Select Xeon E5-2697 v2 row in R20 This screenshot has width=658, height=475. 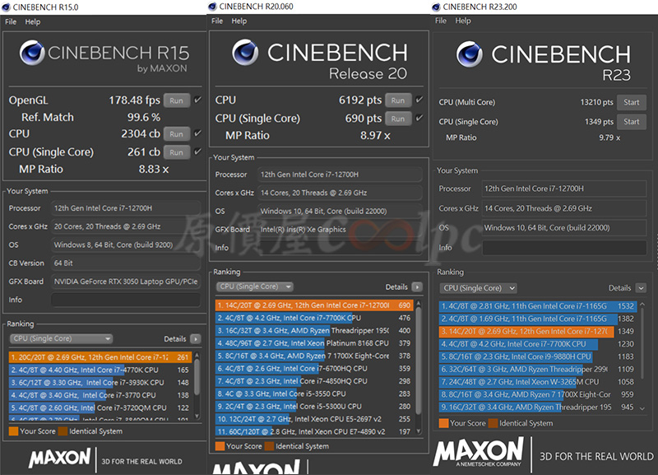pos(314,419)
